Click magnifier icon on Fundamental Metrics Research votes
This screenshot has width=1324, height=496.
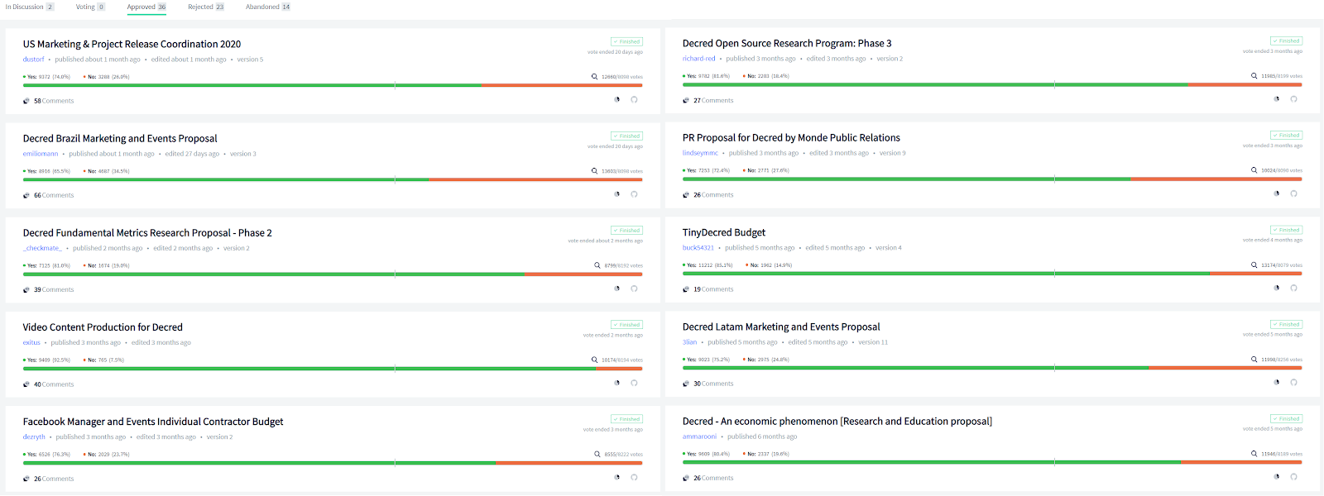[597, 265]
